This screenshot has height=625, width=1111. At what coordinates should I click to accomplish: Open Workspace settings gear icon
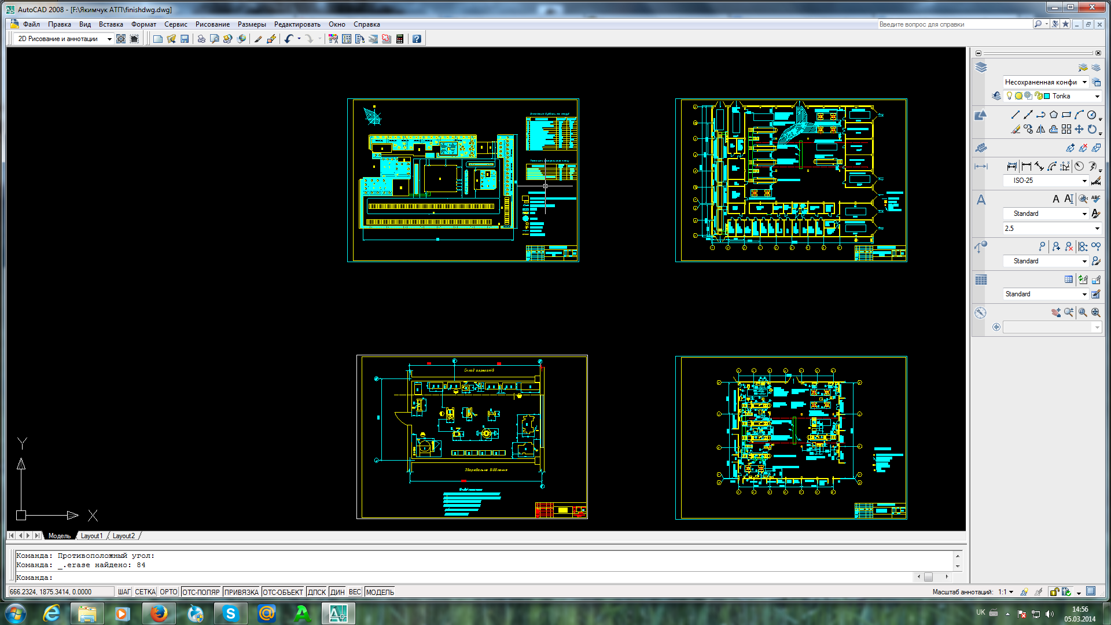(x=121, y=39)
